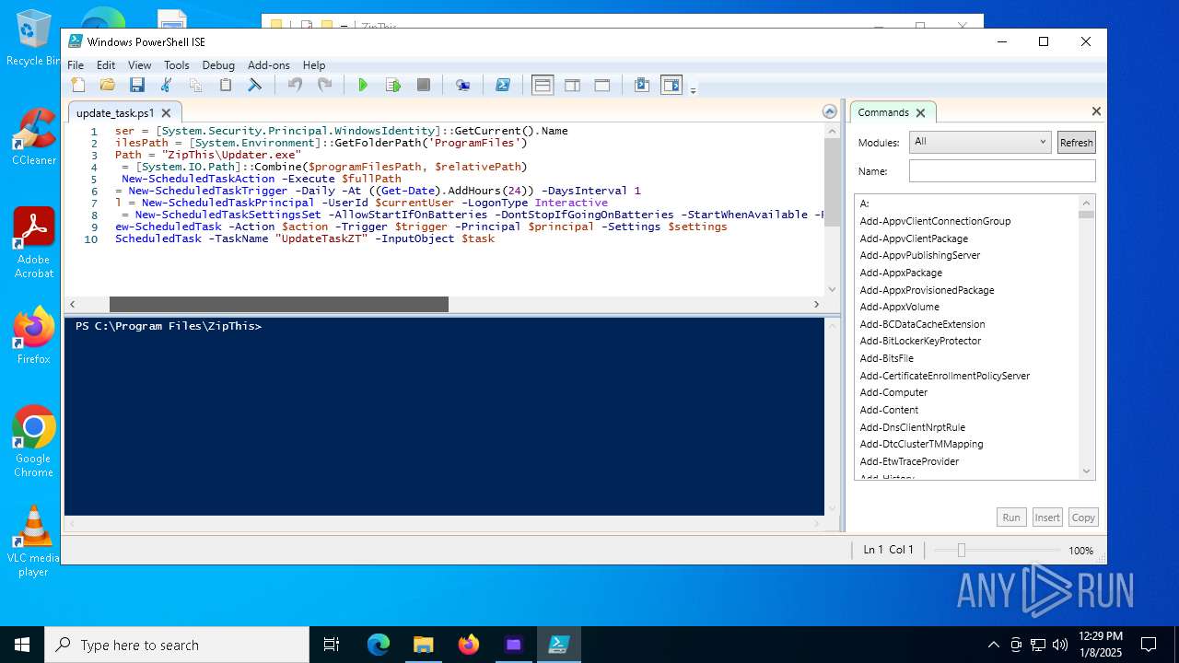Show Command window toolbar icon

pos(642,85)
